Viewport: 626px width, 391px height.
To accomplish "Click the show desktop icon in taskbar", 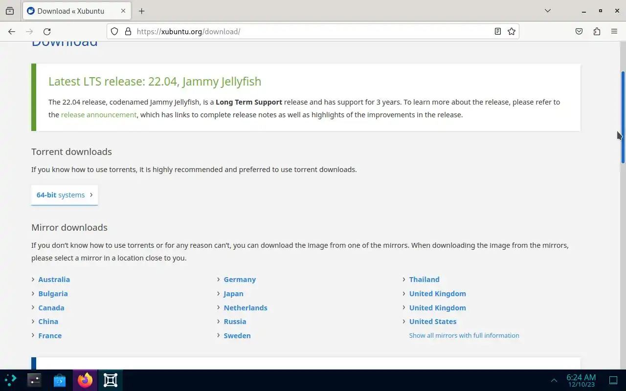I will pos(613,380).
